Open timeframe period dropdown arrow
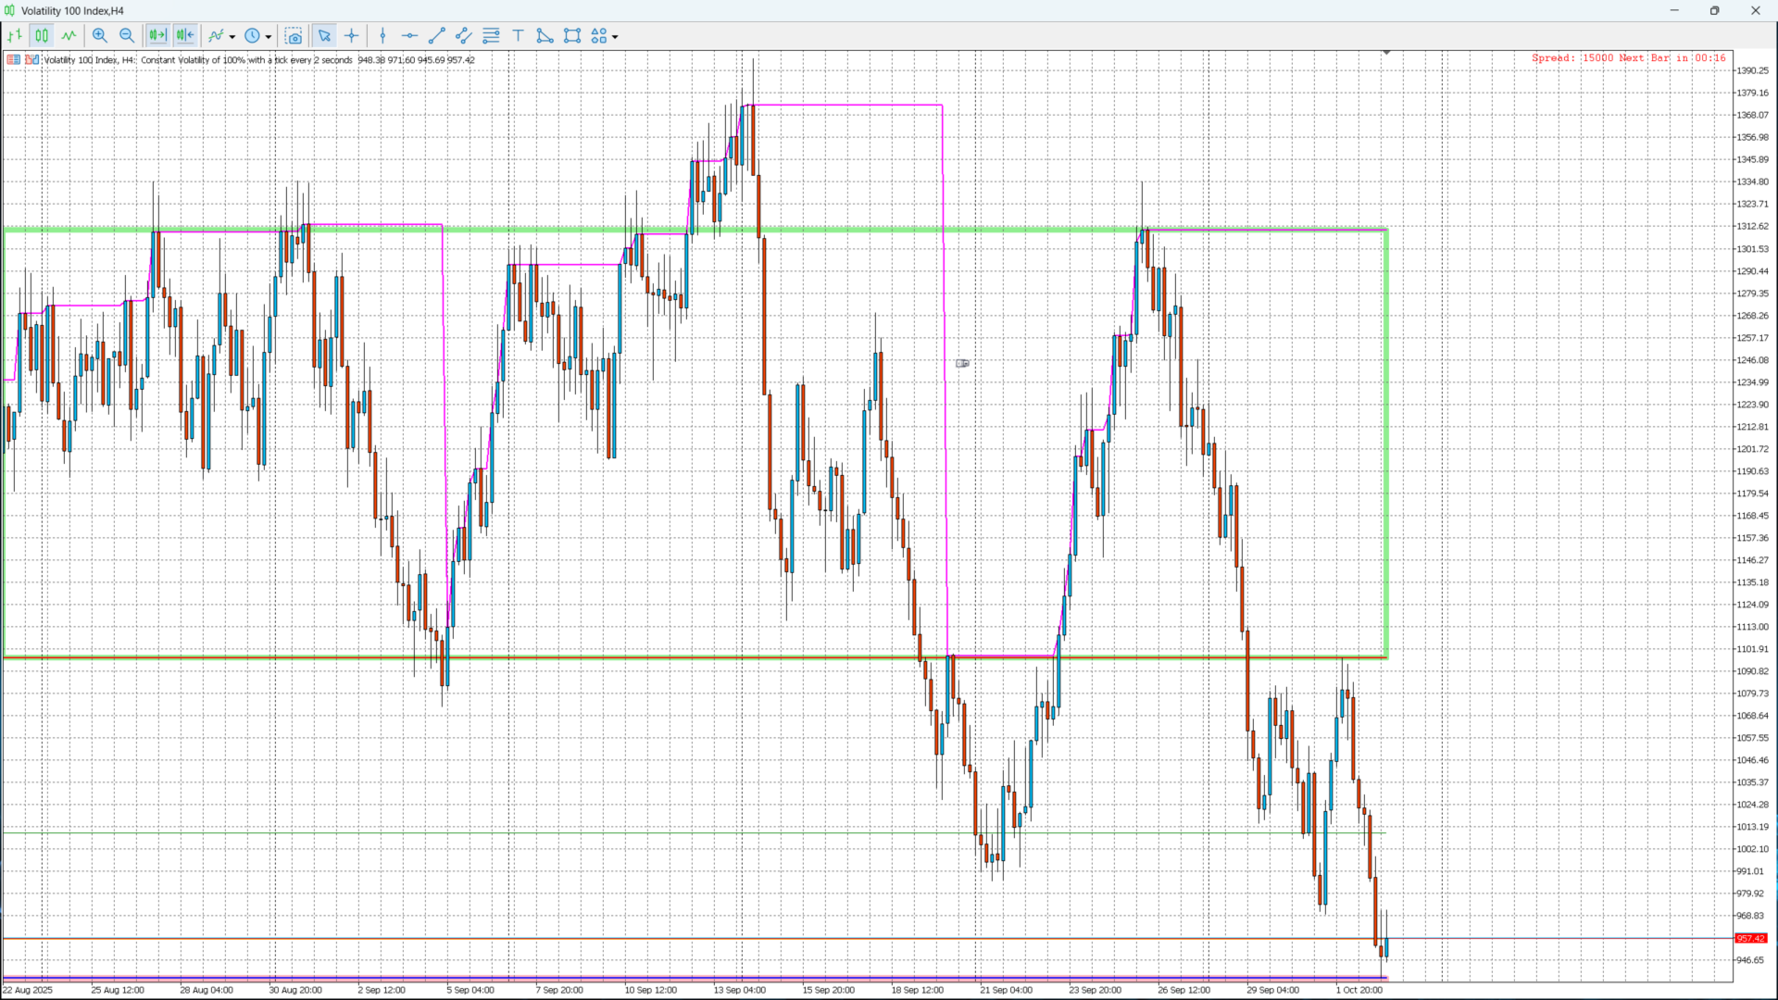 pyautogui.click(x=269, y=37)
